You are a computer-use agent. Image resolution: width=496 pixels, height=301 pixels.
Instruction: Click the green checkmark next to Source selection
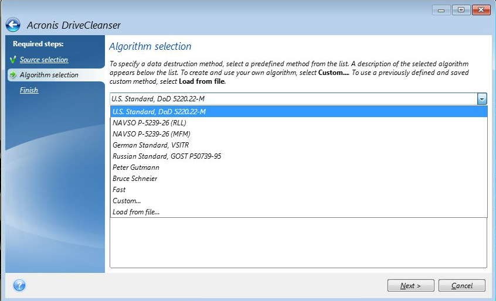[x=13, y=59]
